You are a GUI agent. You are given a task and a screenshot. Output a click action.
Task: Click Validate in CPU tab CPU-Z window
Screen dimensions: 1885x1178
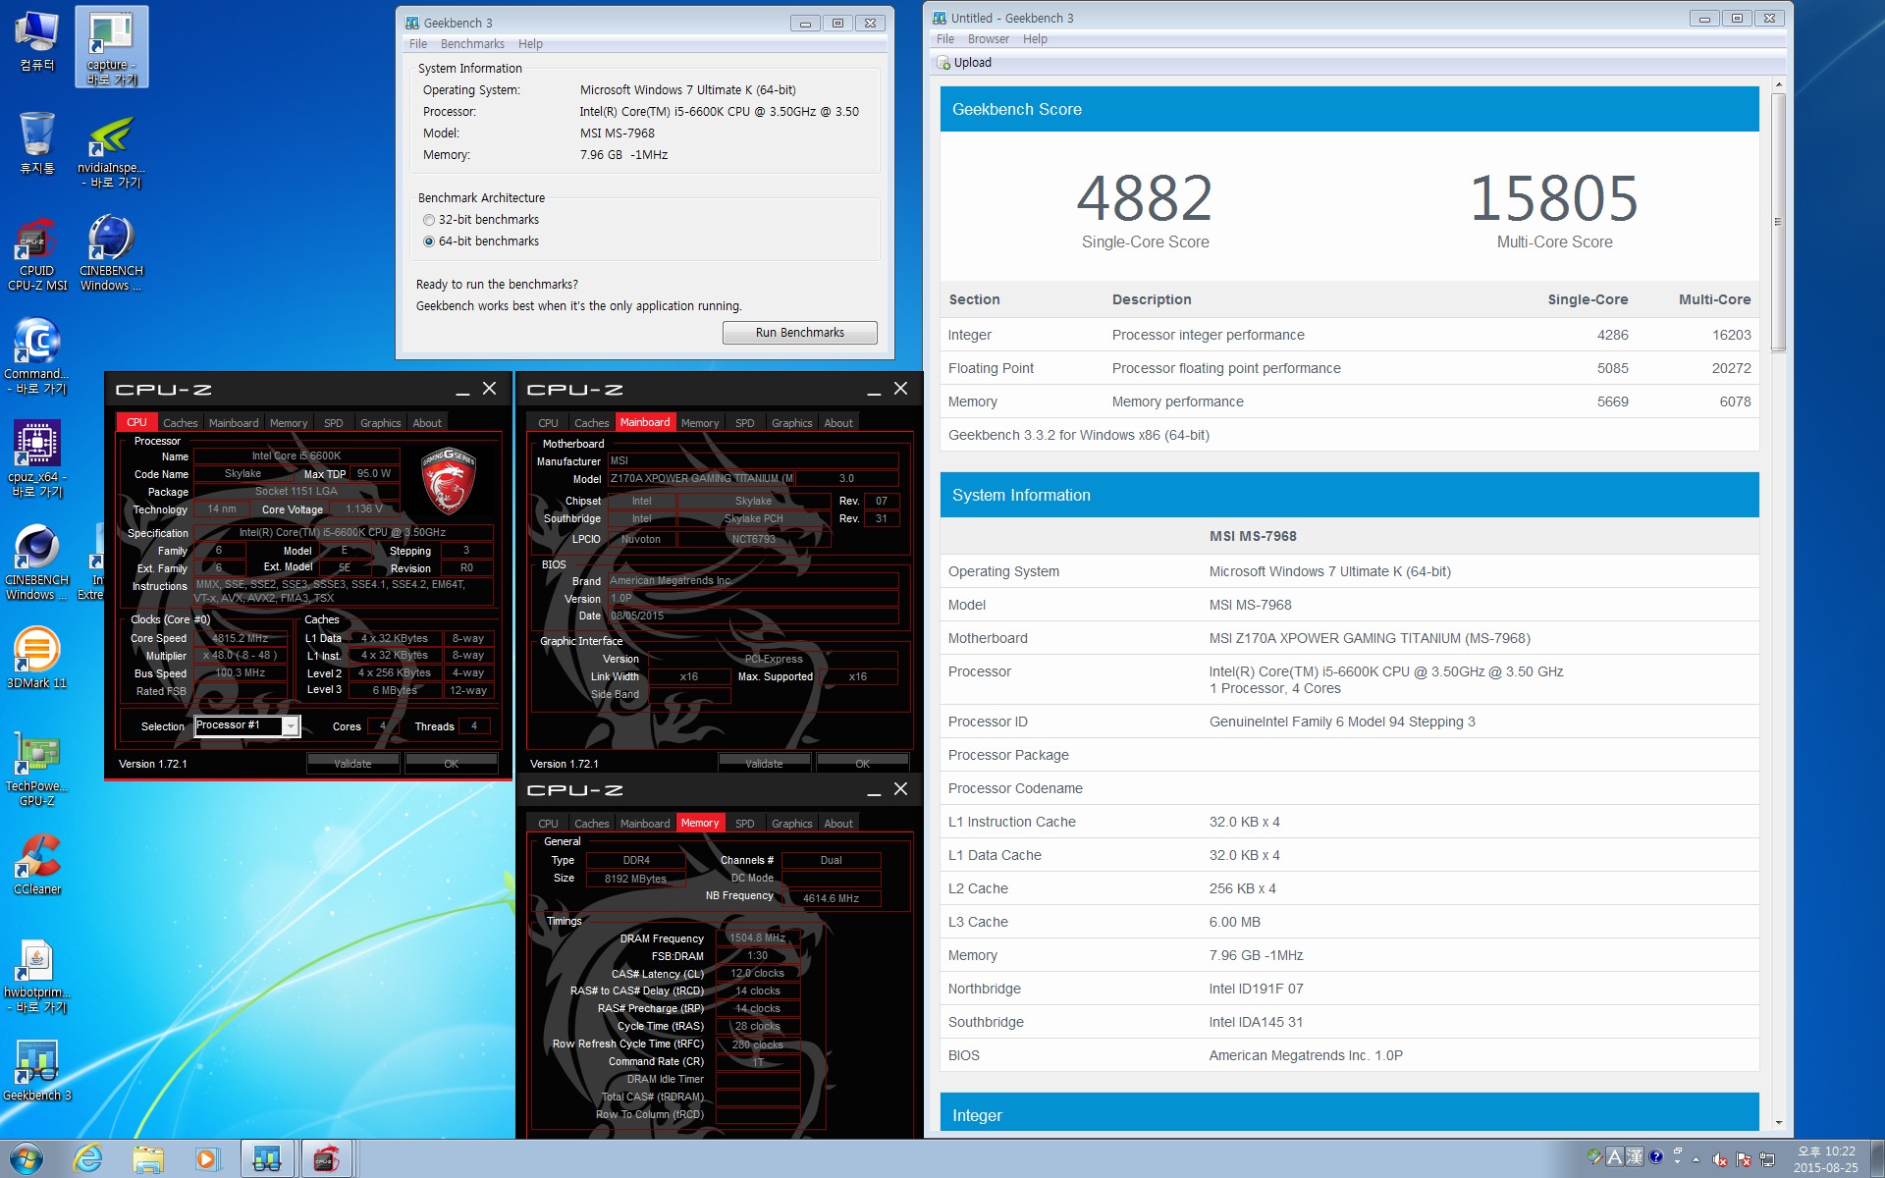(x=352, y=764)
